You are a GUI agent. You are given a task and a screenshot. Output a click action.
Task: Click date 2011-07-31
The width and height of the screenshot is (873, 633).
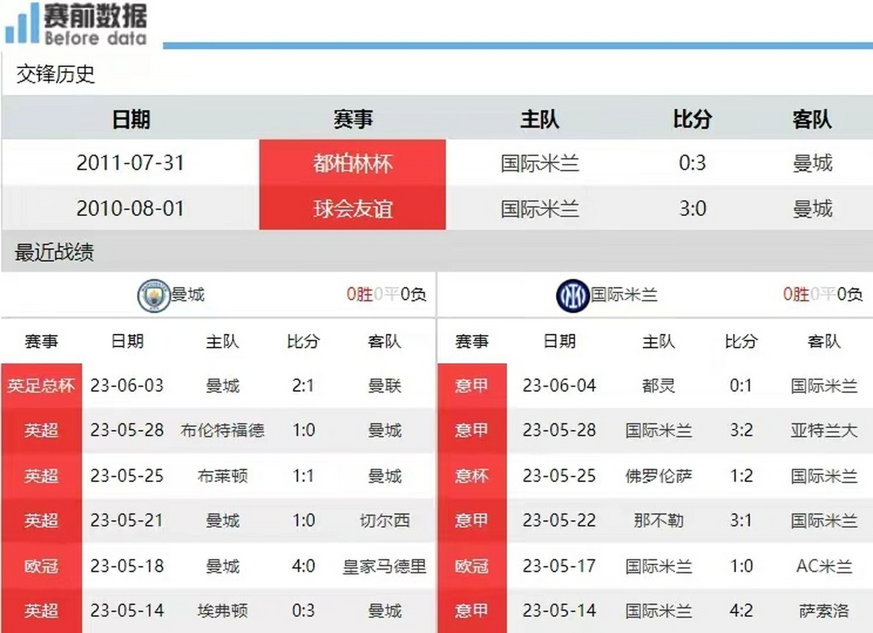[x=130, y=163]
